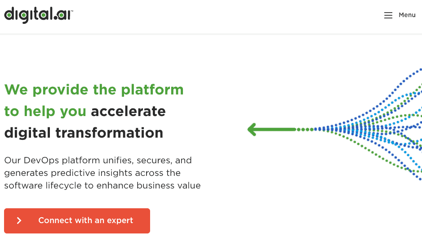
Task: Click the Menu label in header
Action: pyautogui.click(x=407, y=15)
